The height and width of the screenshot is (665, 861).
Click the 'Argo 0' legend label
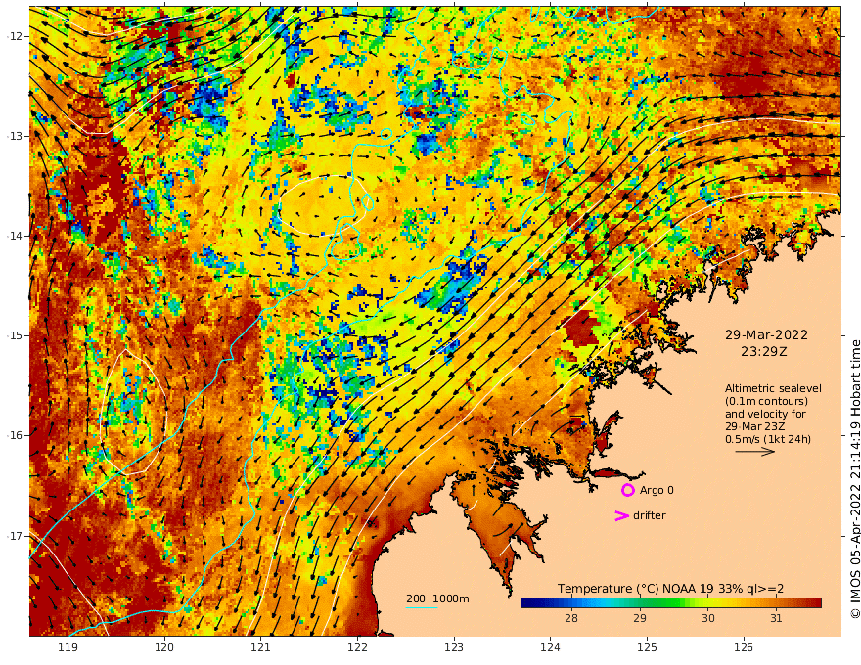click(657, 490)
